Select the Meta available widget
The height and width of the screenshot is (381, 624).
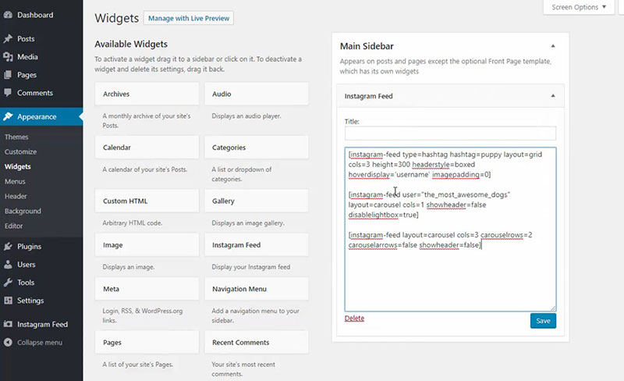(147, 289)
